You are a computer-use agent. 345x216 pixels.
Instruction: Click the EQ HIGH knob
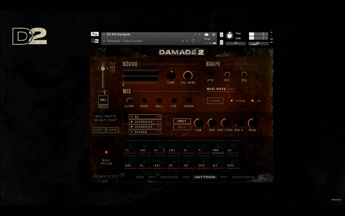pyautogui.click(x=252, y=123)
